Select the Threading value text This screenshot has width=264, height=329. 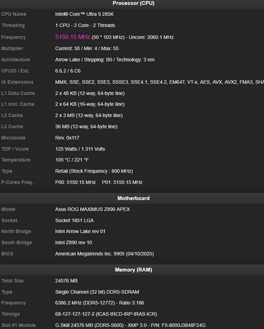click(85, 25)
